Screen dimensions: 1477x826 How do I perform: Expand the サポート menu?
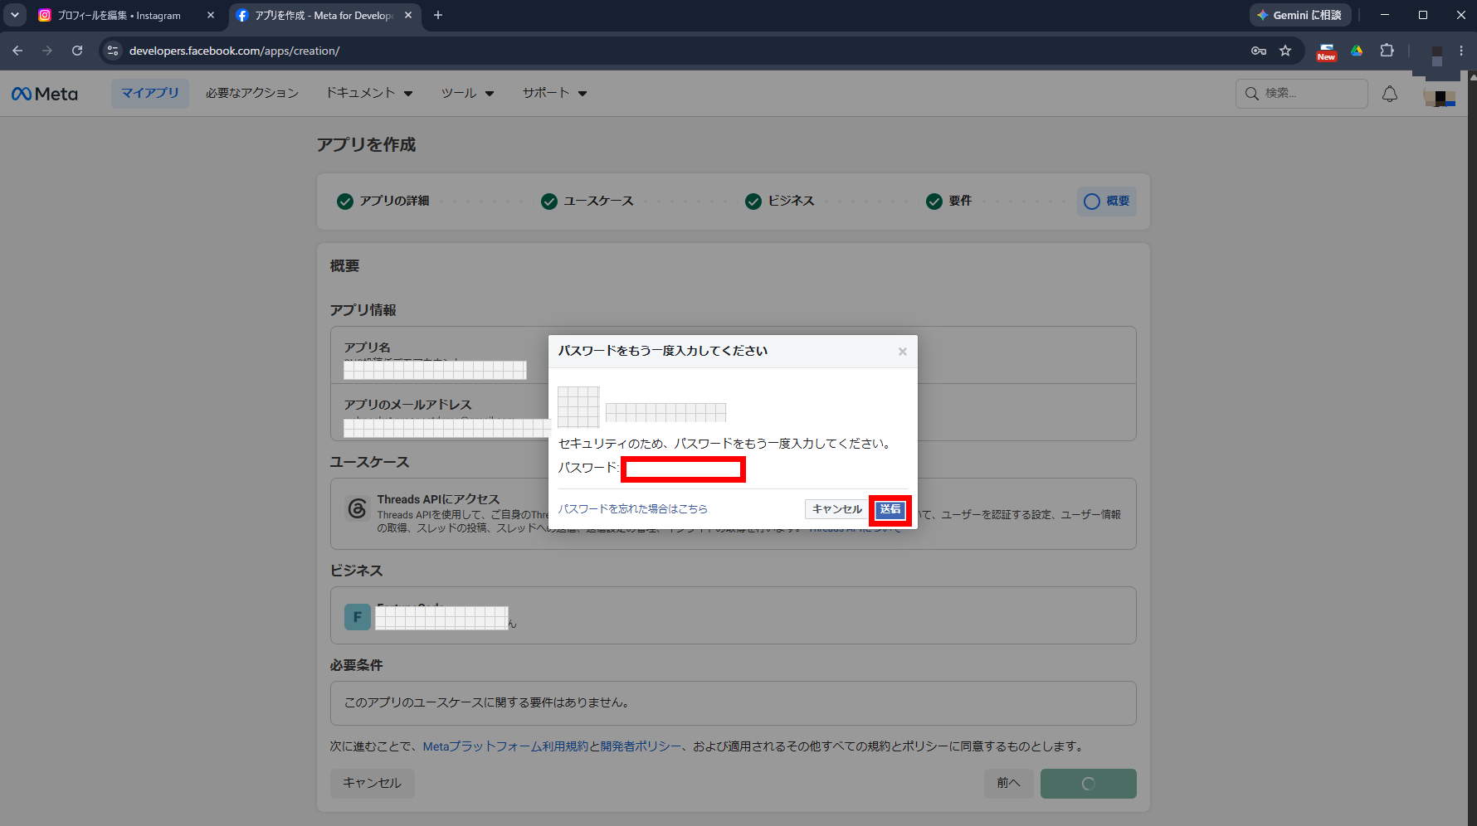coord(555,93)
